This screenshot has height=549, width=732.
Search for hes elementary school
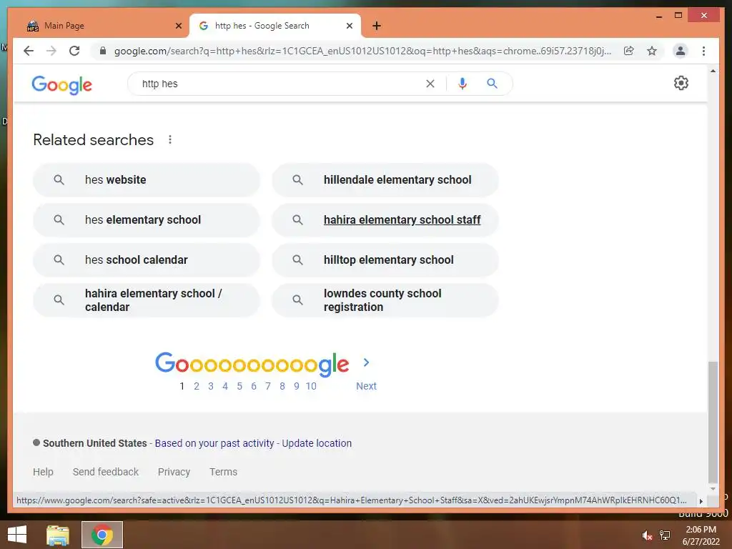click(146, 220)
